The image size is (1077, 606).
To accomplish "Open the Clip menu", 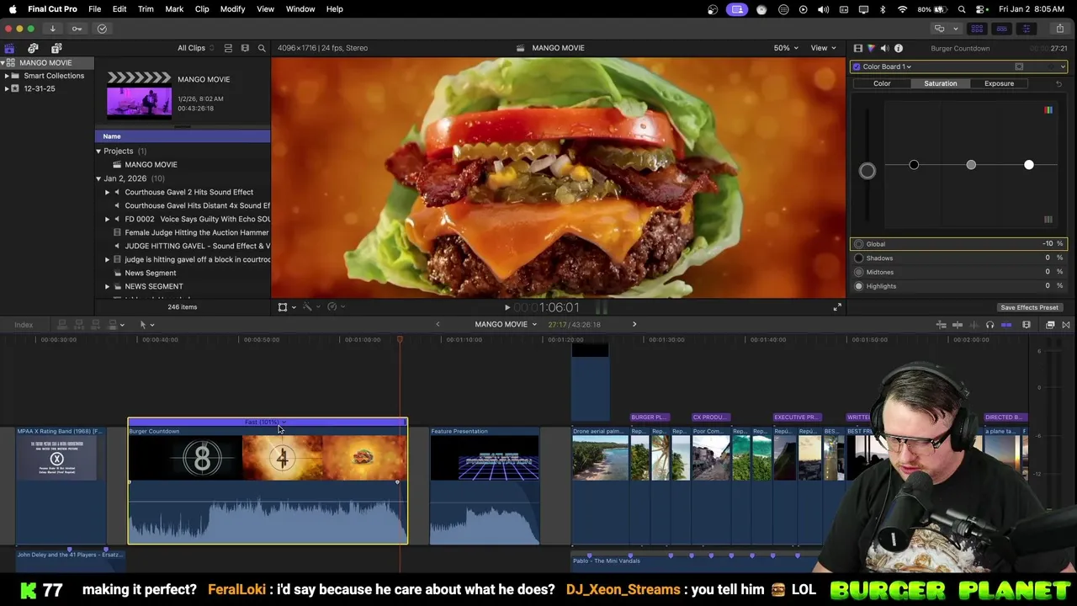I will click(x=202, y=9).
